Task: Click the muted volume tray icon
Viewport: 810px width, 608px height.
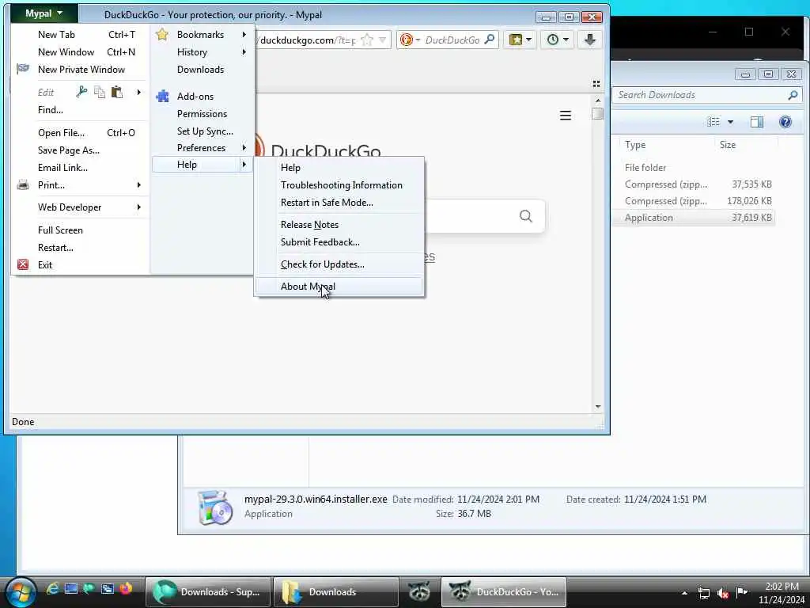Action: click(723, 592)
